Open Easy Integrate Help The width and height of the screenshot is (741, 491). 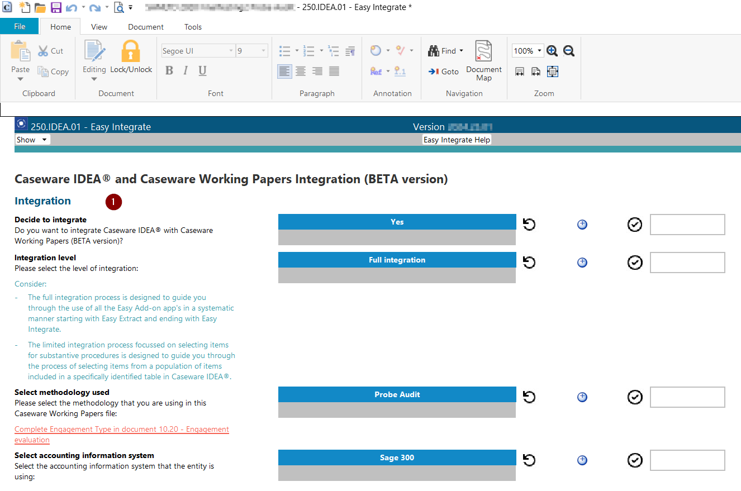457,140
